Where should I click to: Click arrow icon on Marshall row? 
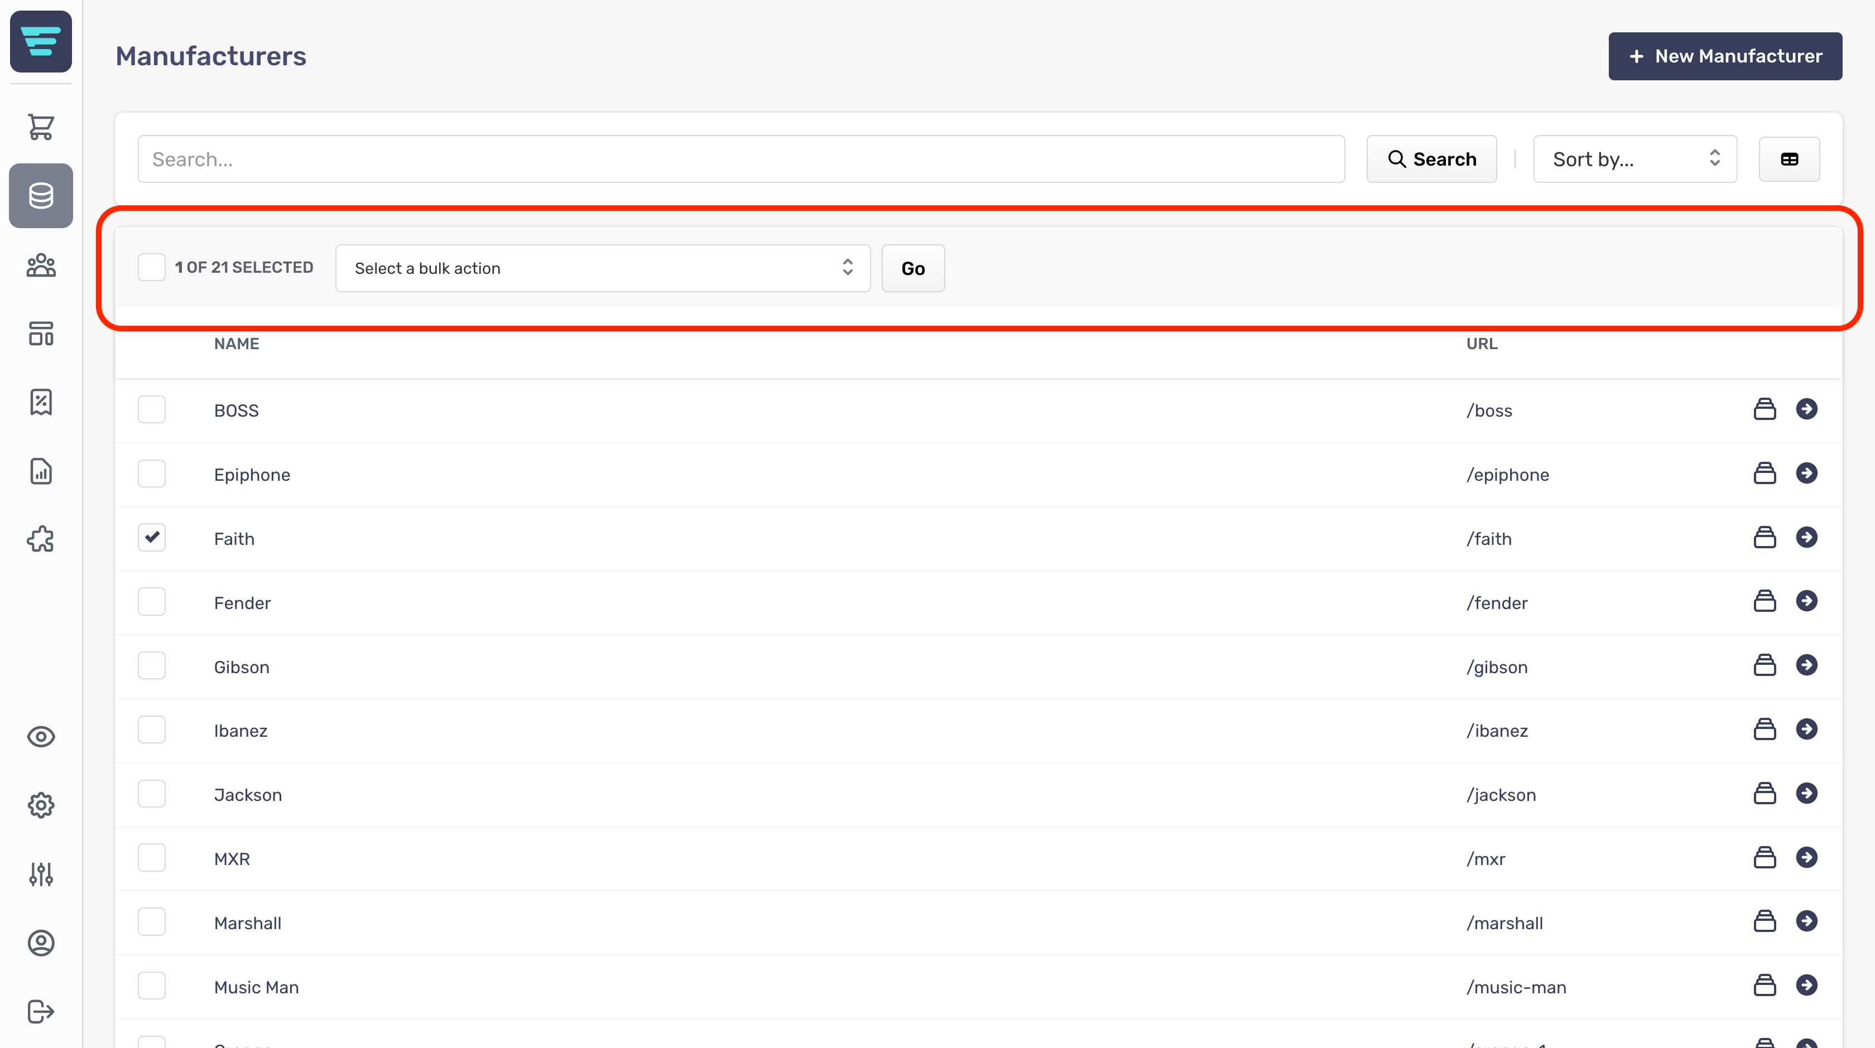click(1806, 921)
